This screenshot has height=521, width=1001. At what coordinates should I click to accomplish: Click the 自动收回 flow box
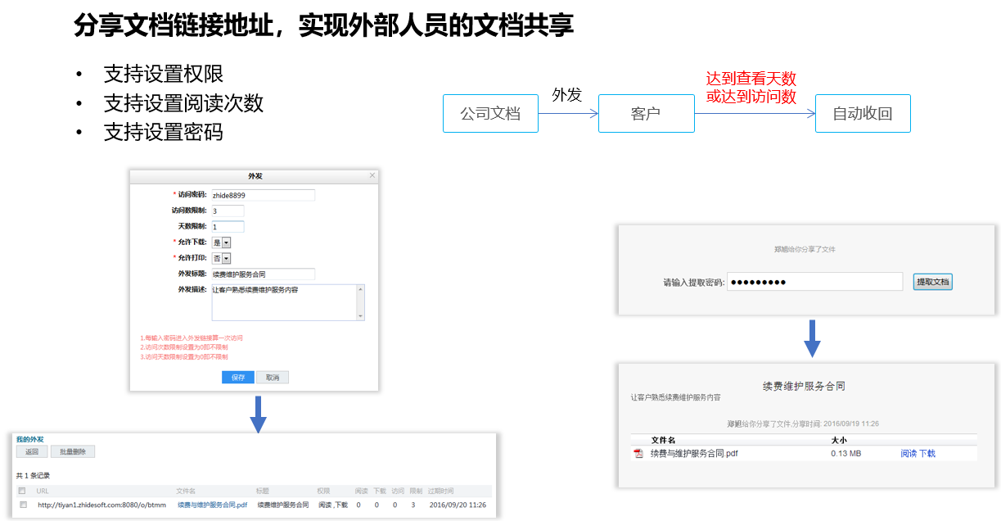[863, 114]
